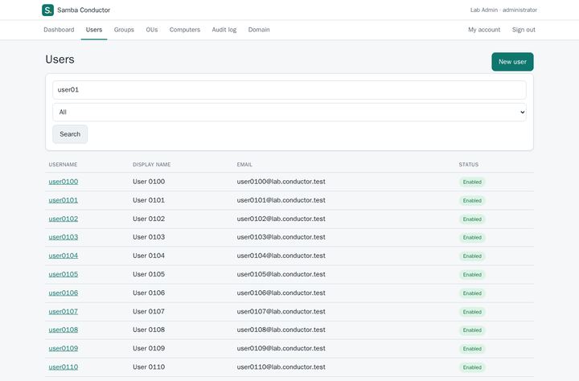The height and width of the screenshot is (381, 579).
Task: Click email user0101@lab.conductor.test
Action: [x=281, y=200]
